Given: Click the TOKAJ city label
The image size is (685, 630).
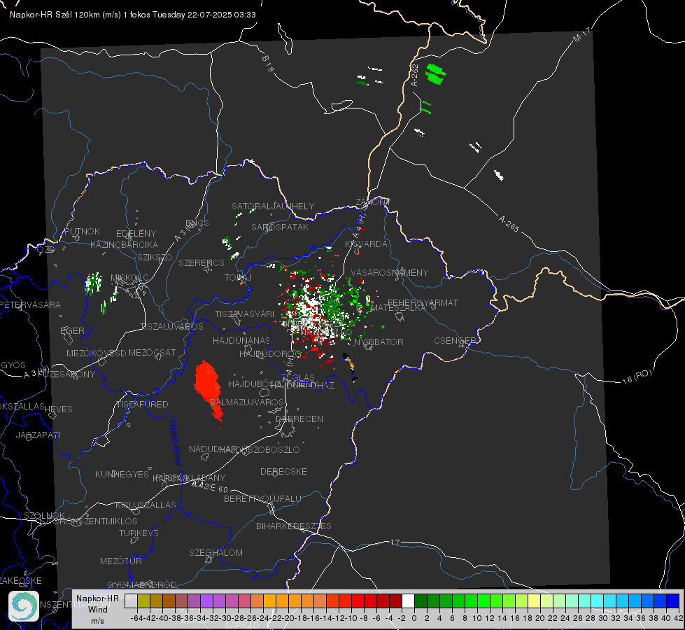Looking at the screenshot, I should (238, 278).
